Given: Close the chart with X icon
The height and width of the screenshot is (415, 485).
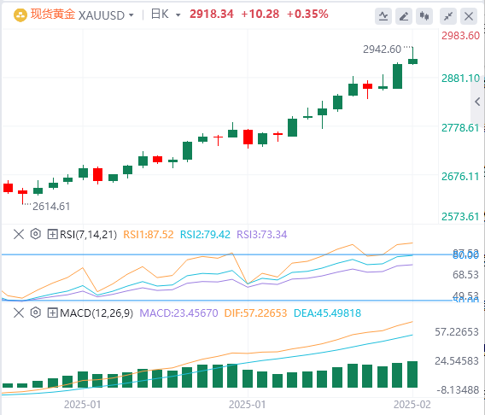Looking at the screenshot, I should [469, 16].
